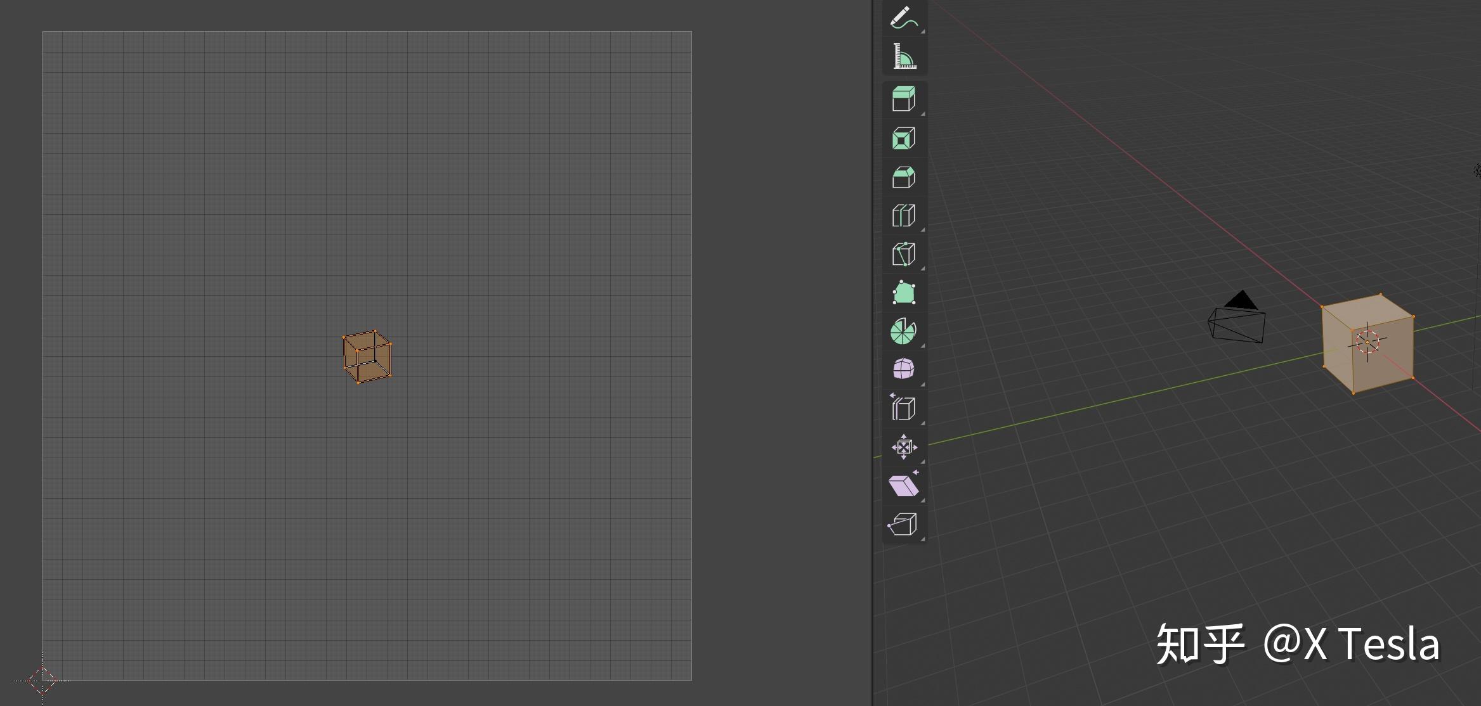Select the Shear tool
Image resolution: width=1481 pixels, height=706 pixels.
coord(904,485)
